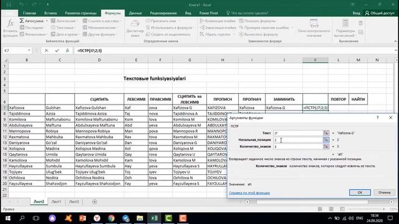The image size is (399, 224).
Task: Click Evaluate Formula (Вычислить формулу)
Action: (x=259, y=34)
